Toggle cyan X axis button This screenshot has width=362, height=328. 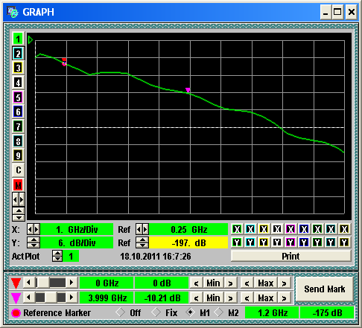point(250,229)
